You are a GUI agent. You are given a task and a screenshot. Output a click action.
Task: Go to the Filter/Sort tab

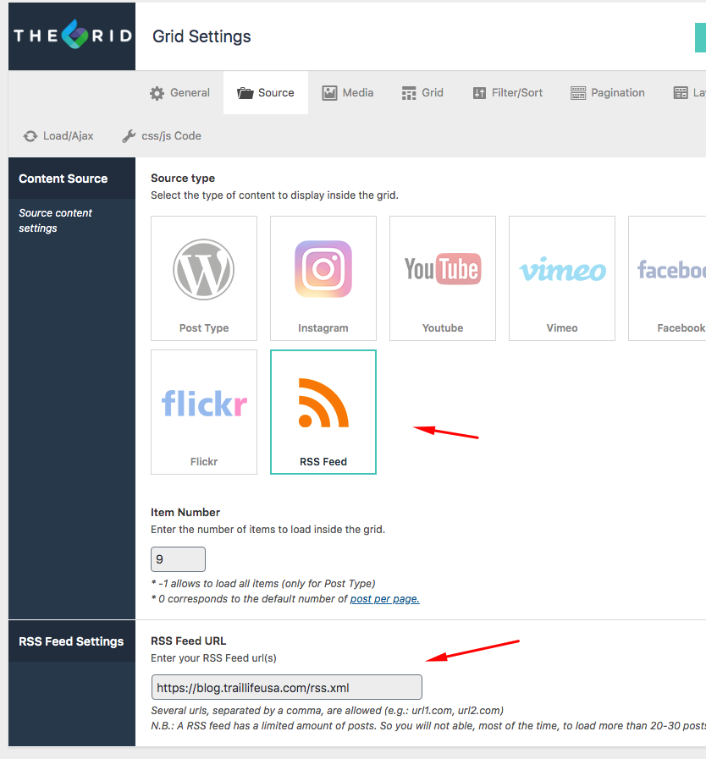(507, 92)
